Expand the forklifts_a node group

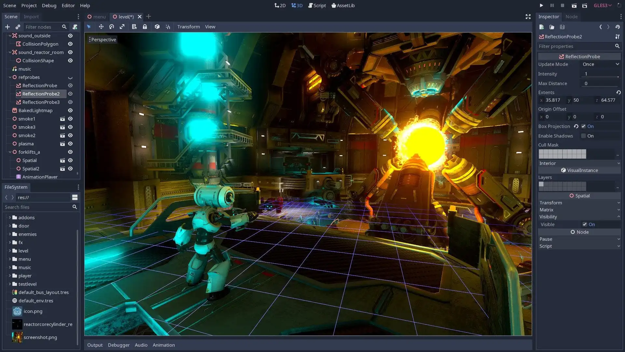click(x=10, y=152)
